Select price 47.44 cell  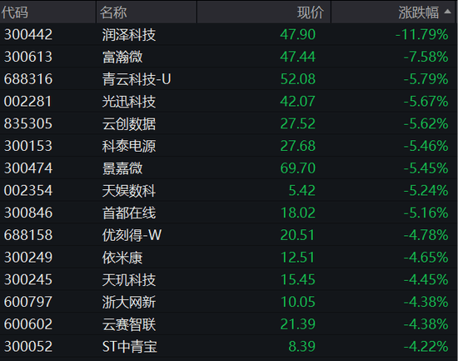[297, 57]
